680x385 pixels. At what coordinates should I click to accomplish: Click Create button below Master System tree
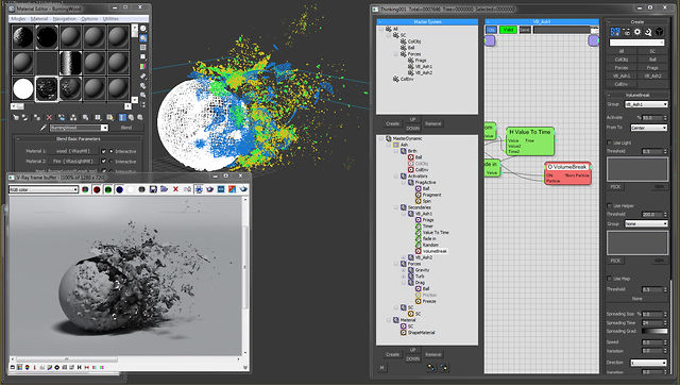(392, 124)
